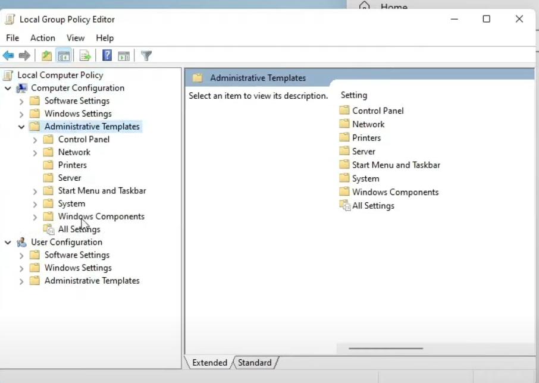Click the Forward arrow toolbar icon
The image size is (539, 383).
[x=24, y=55]
